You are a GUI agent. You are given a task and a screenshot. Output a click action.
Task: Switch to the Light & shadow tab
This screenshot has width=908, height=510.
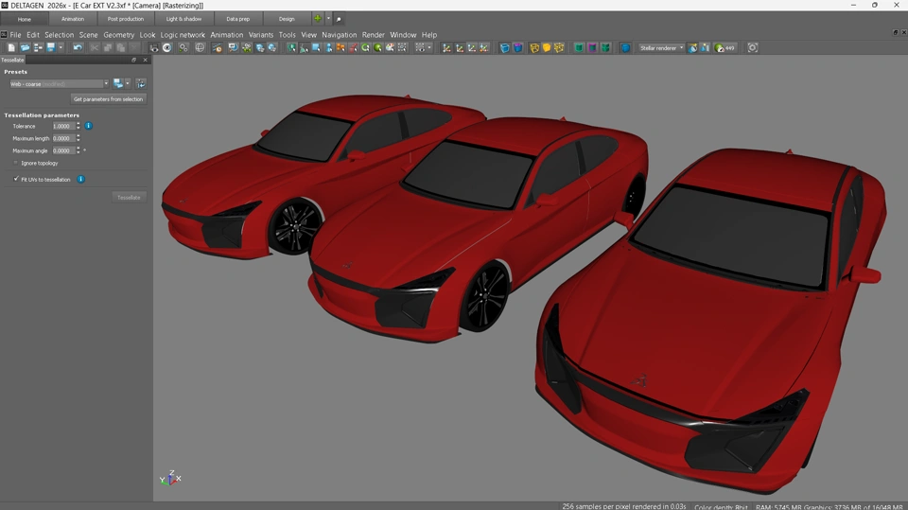[x=183, y=19]
